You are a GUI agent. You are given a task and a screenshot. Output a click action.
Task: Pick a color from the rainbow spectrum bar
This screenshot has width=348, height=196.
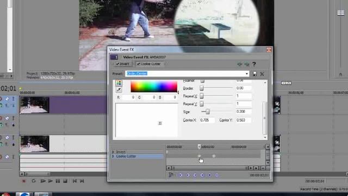pos(154,87)
